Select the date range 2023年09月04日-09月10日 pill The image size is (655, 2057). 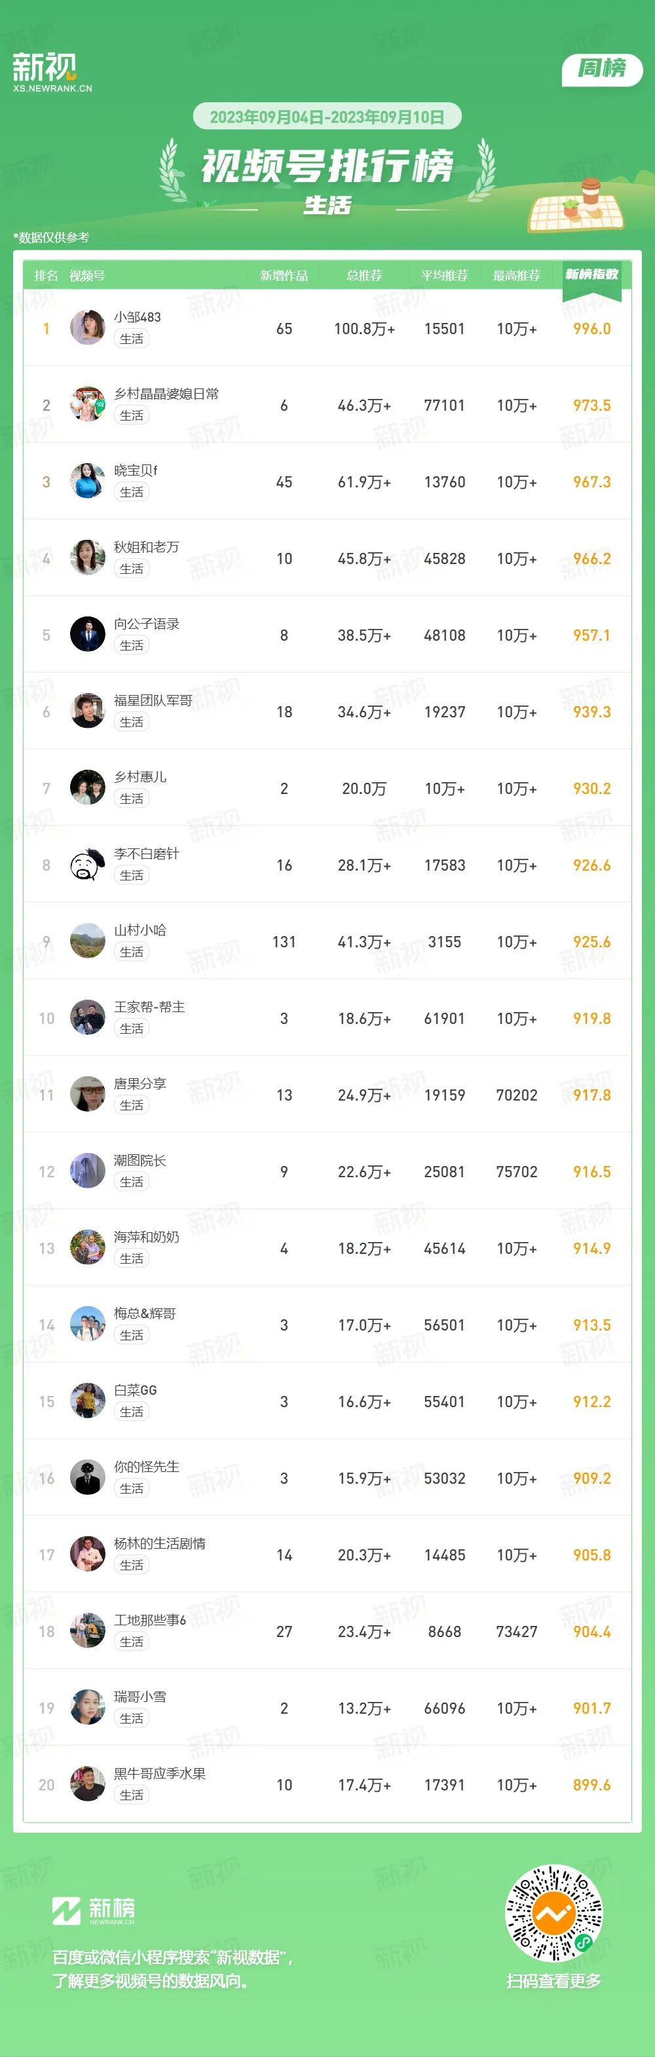327,117
